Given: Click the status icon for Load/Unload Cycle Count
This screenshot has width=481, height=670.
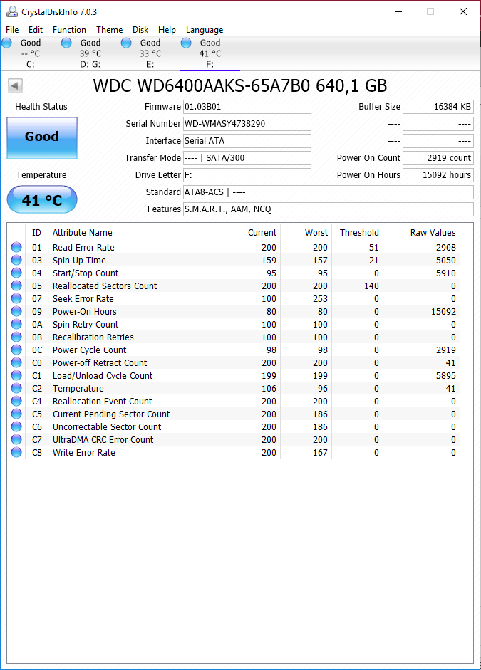Looking at the screenshot, I should 16,375.
